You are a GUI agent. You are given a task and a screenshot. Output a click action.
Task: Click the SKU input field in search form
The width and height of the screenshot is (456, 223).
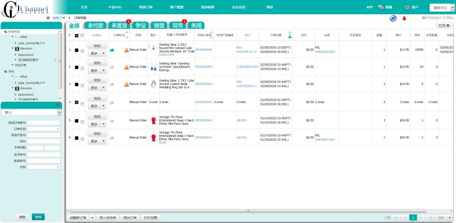pyautogui.click(x=44, y=141)
